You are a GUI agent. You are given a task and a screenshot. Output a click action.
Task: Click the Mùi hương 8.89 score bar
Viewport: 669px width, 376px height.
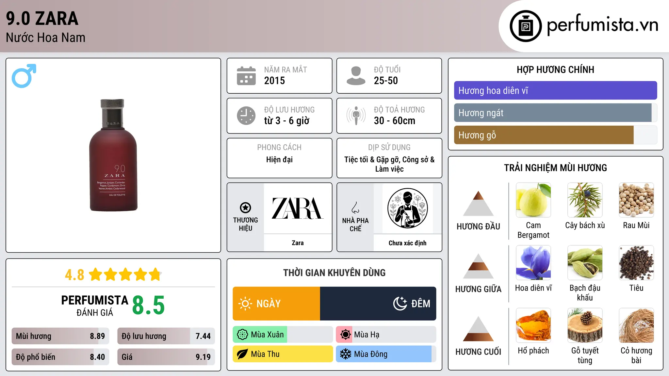coord(60,336)
